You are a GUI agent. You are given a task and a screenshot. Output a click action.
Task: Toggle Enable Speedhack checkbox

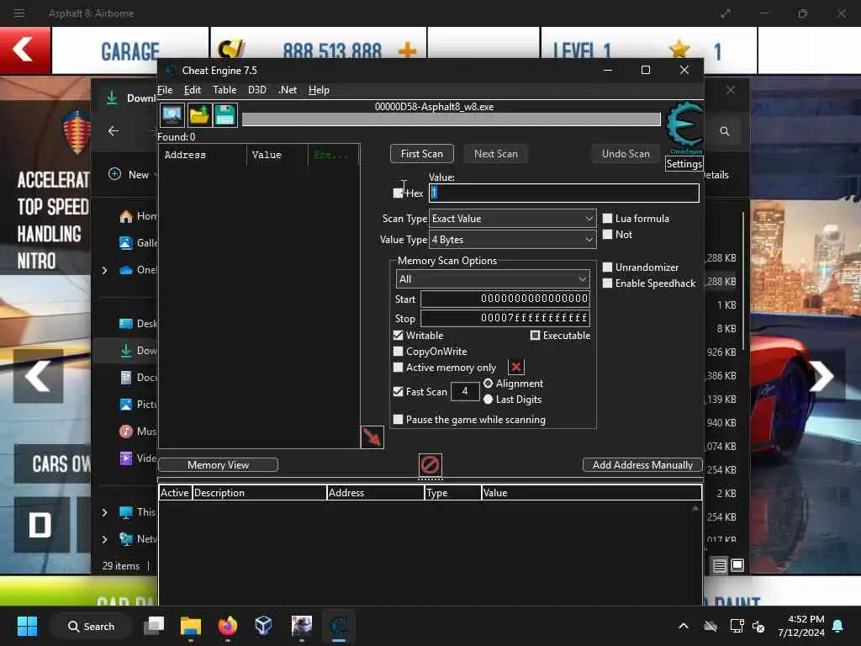607,283
